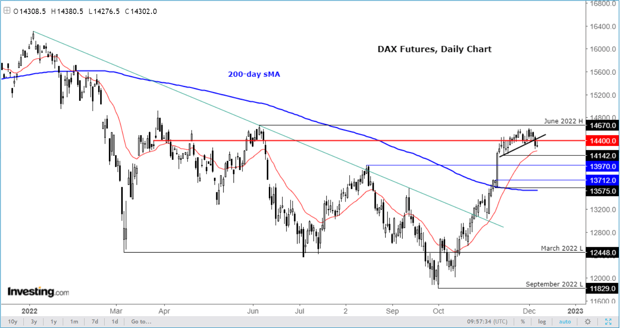
Task: Click the 14670.0 price label
Action: coord(603,125)
